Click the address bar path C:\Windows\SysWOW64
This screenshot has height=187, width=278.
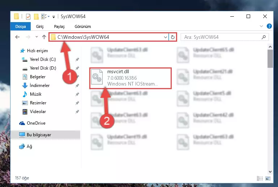[83, 37]
